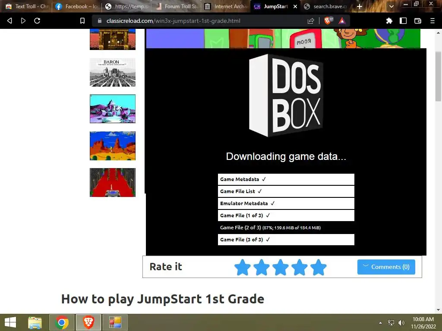
Task: Click the Game File (3 of 3) row
Action: [286, 240]
